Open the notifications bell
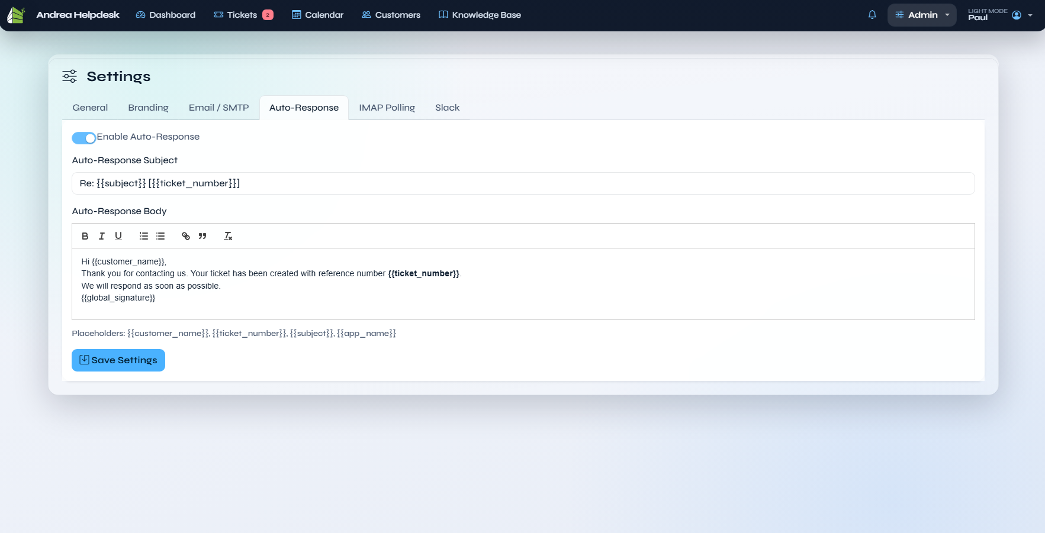The width and height of the screenshot is (1045, 533). [x=872, y=15]
